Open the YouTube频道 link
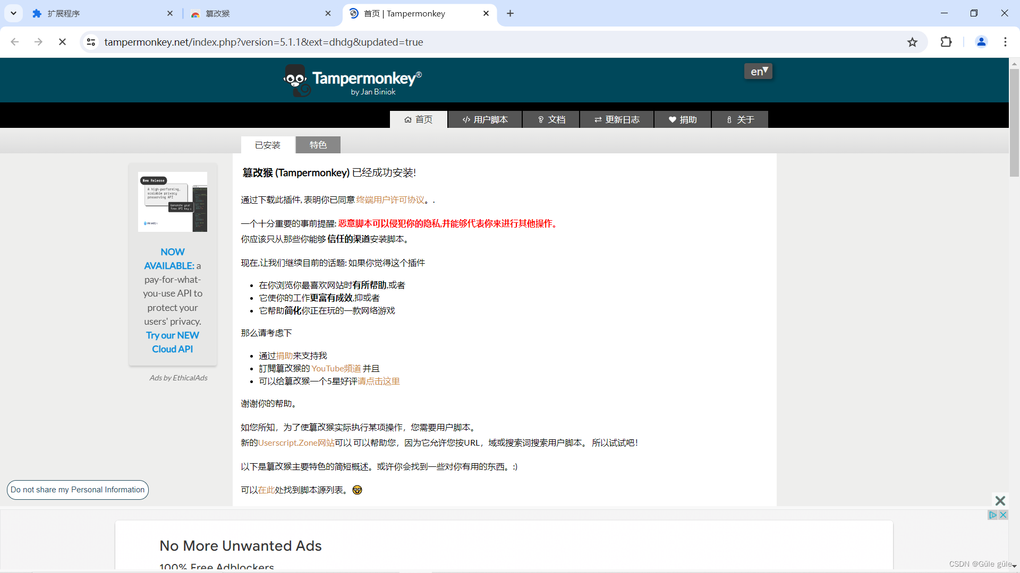The image size is (1020, 573). [336, 369]
